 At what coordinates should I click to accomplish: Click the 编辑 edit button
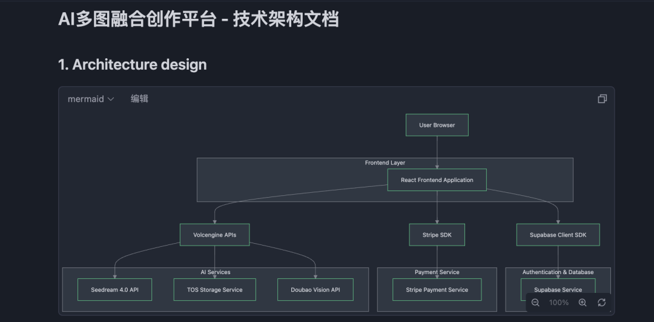139,99
